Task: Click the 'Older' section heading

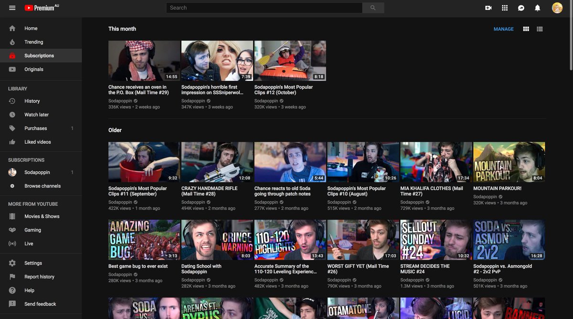Action: [x=115, y=130]
